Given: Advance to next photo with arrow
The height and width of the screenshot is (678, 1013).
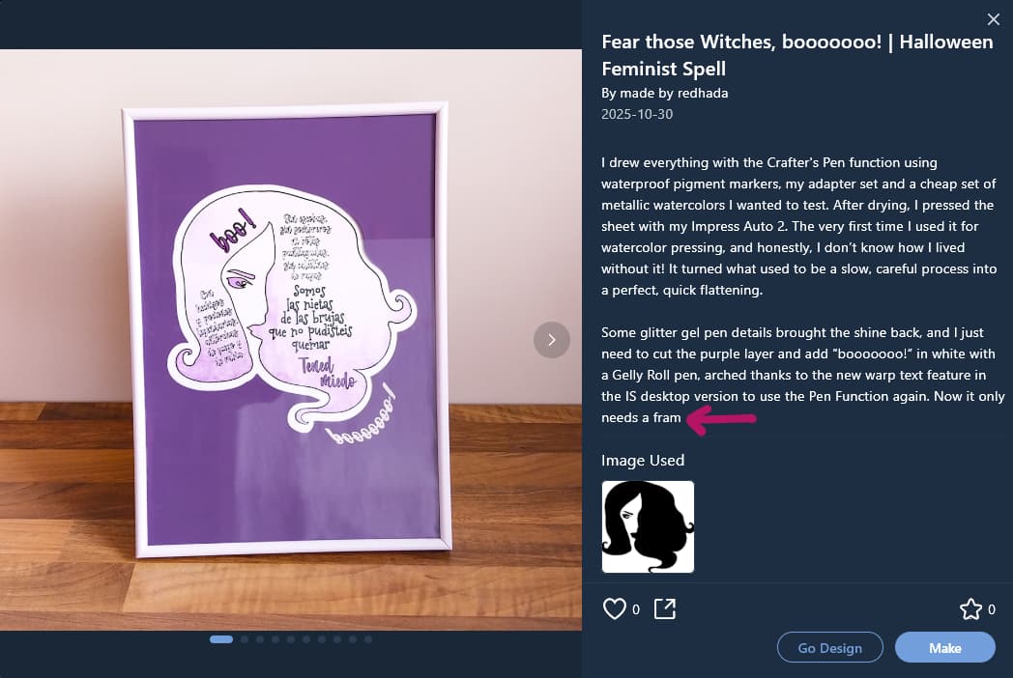Looking at the screenshot, I should pyautogui.click(x=552, y=340).
